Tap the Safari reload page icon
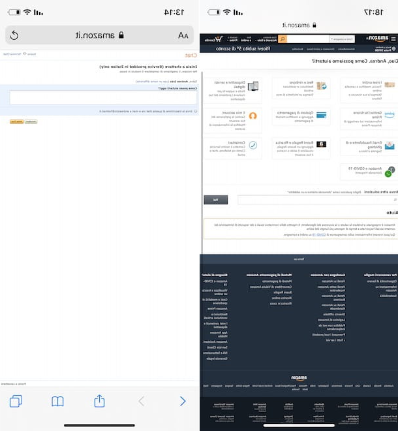 (14, 35)
